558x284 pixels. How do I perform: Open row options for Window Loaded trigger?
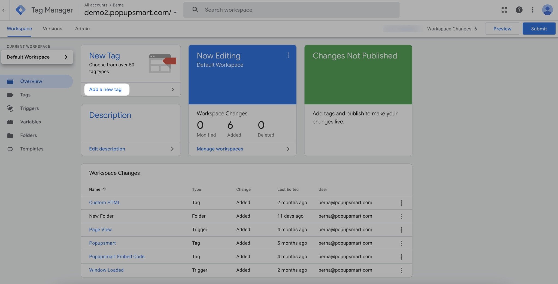401,270
